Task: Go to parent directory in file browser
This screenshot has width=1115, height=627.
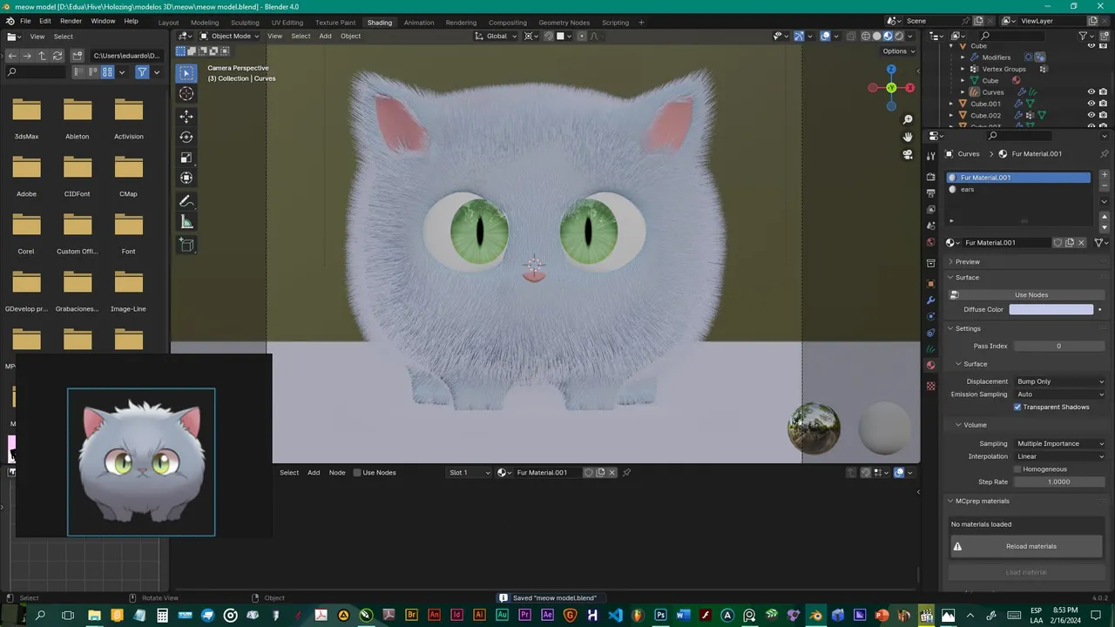Action: pos(42,56)
